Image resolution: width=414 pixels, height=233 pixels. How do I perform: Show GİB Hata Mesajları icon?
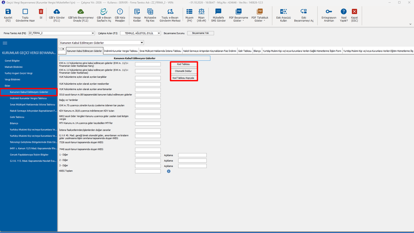(x=120, y=12)
